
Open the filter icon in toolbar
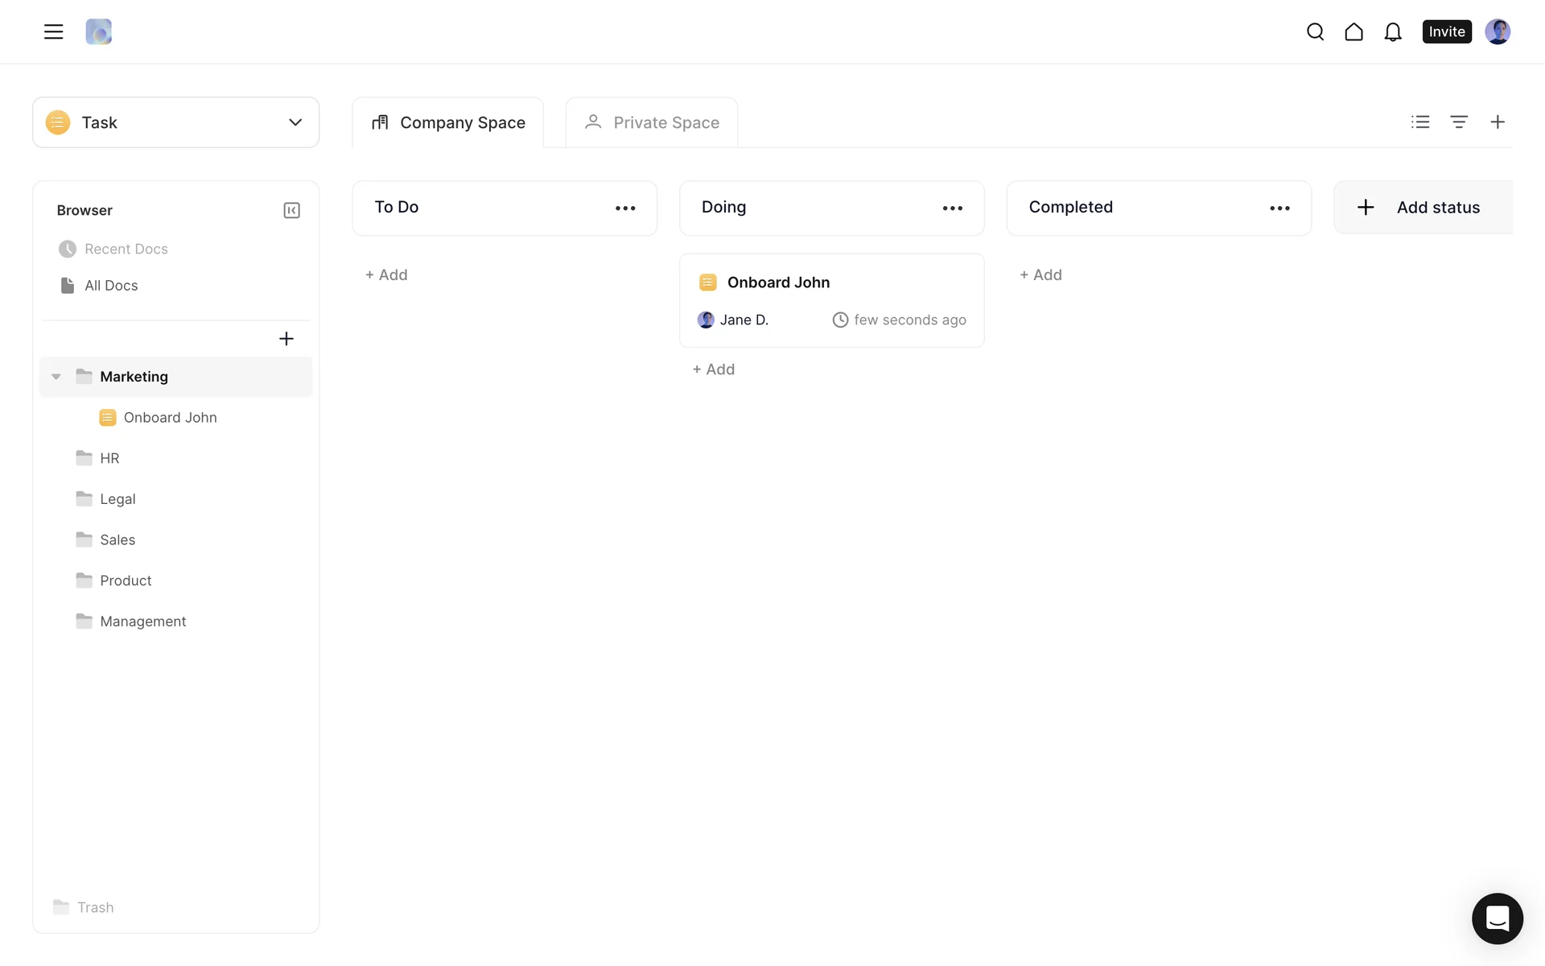point(1458,122)
